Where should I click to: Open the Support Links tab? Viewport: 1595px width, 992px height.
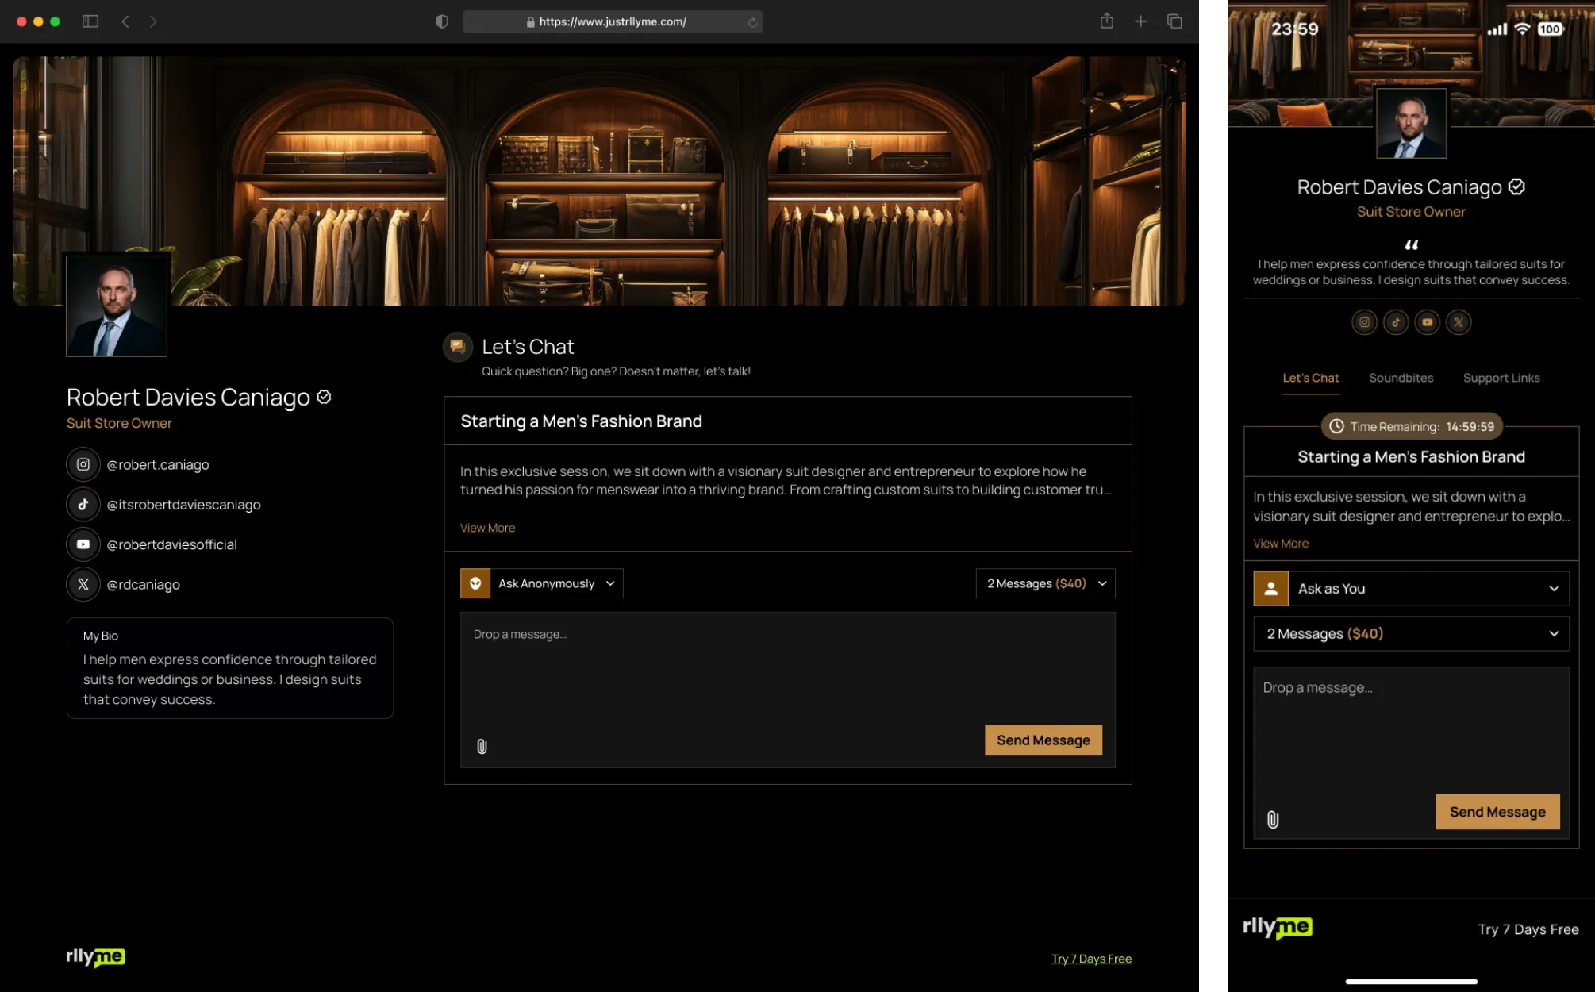(x=1501, y=378)
